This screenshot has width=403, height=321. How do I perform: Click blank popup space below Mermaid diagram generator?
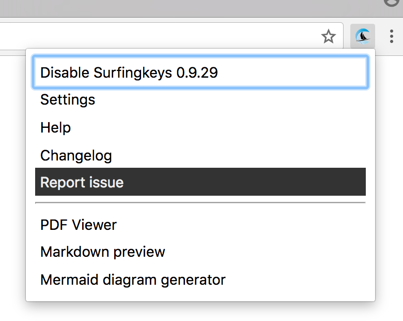click(x=200, y=297)
